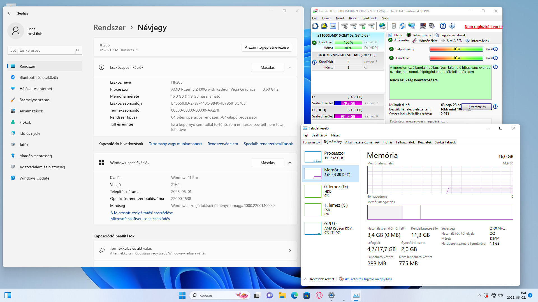Click the disk with magnifier test icon
Image resolution: width=538 pixels, height=302 pixels.
click(x=371, y=26)
